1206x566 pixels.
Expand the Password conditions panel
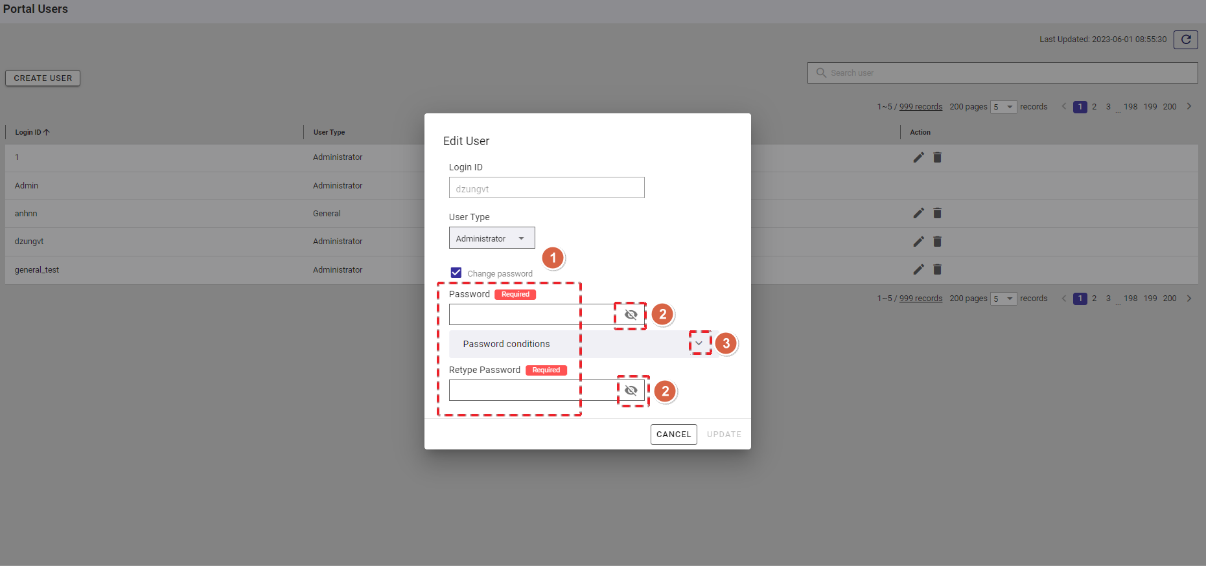(699, 343)
